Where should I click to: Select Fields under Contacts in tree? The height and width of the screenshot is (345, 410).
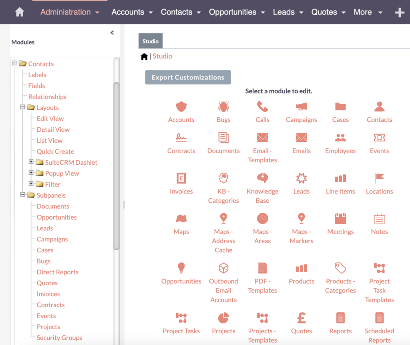click(36, 86)
